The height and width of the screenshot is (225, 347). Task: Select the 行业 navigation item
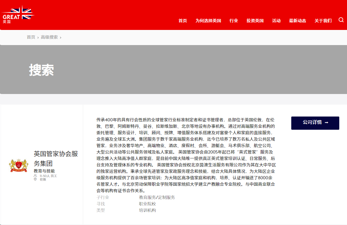(x=234, y=21)
